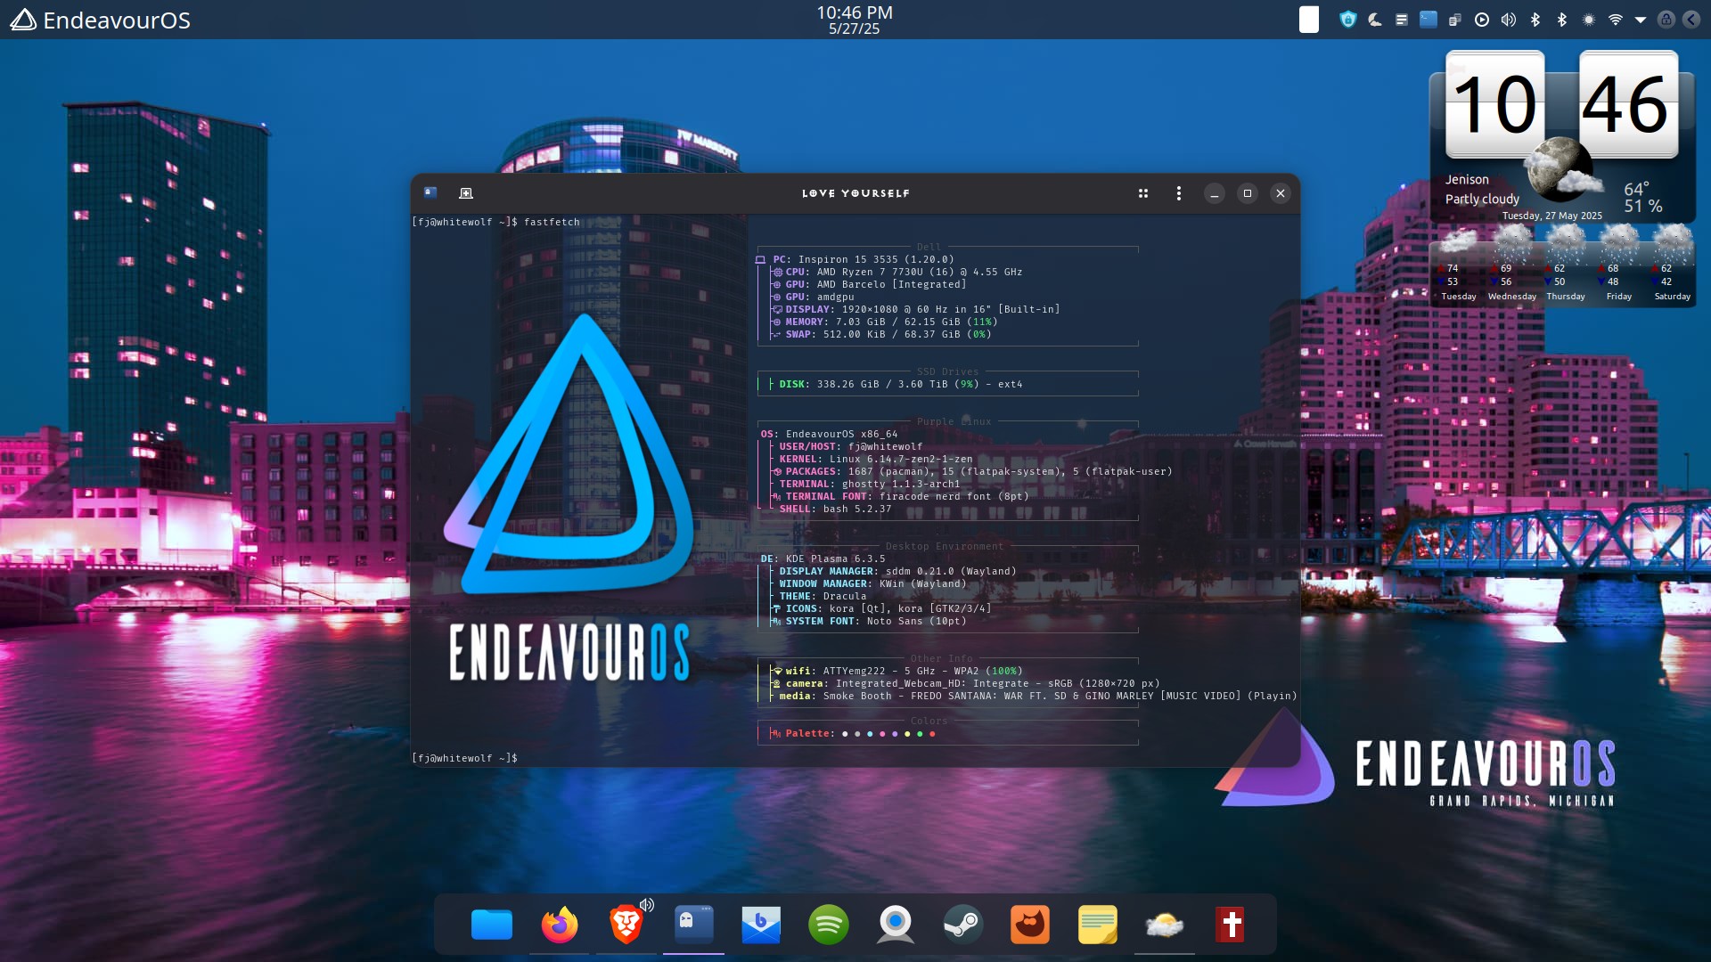Screen dimensions: 1711x962
Task: Open the audio volume tray icon
Action: 1509,20
